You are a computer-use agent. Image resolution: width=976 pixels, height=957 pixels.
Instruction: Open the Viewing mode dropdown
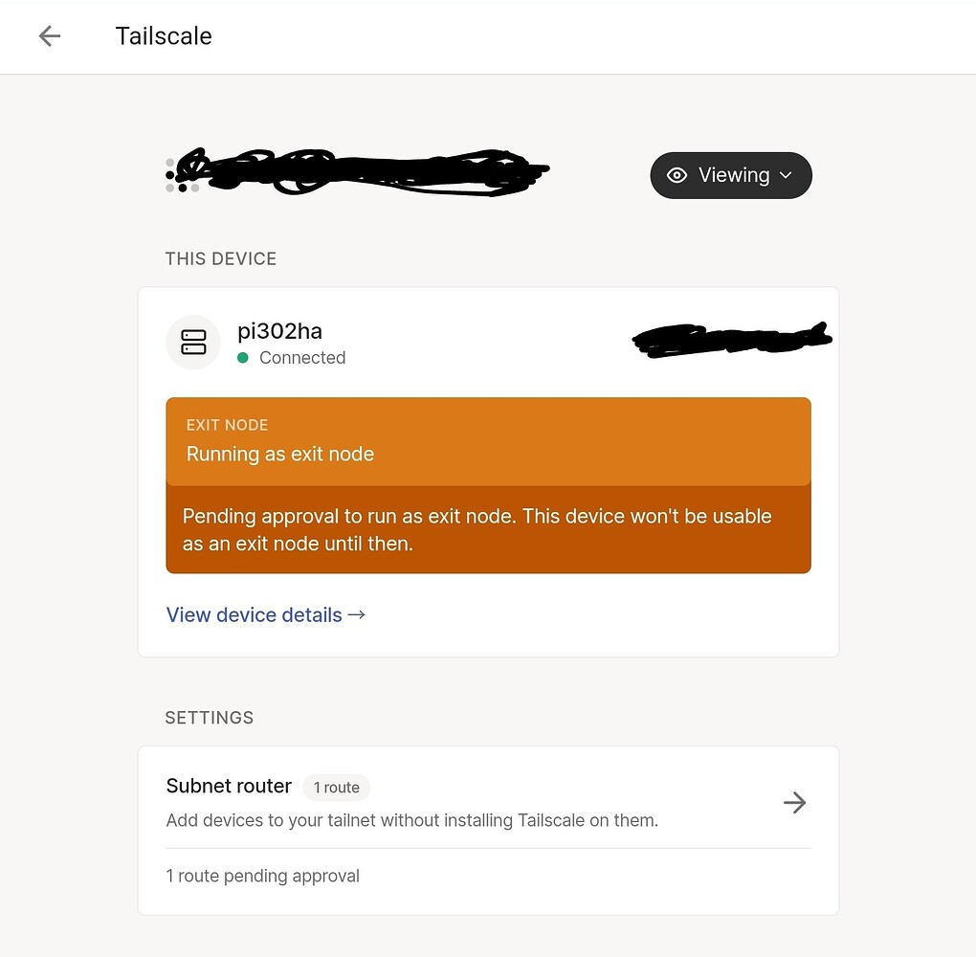[731, 175]
